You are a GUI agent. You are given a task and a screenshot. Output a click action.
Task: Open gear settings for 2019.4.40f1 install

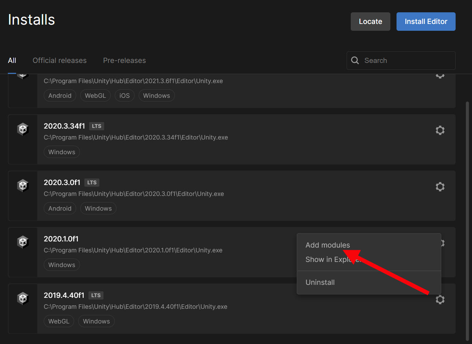point(440,300)
